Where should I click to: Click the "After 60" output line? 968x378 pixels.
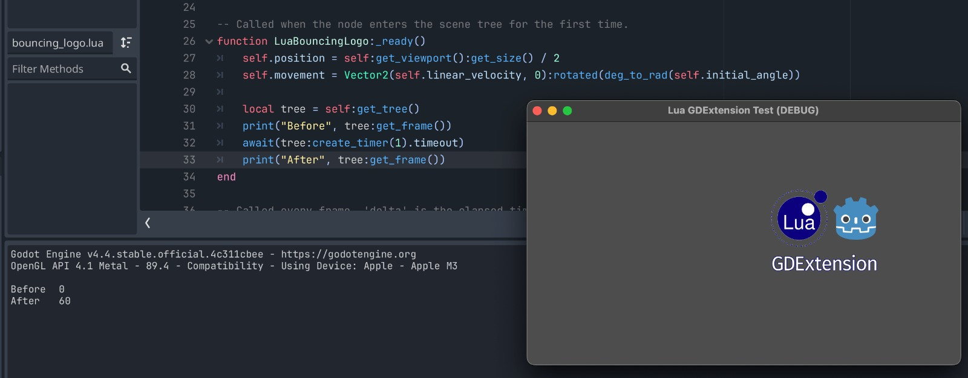(41, 301)
